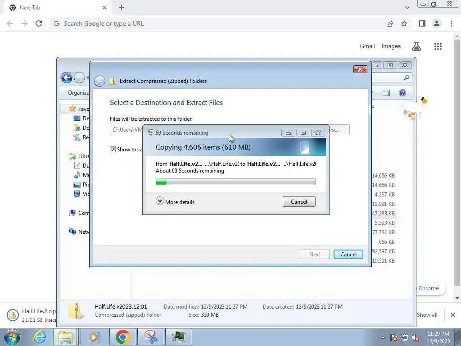461x346 pixels.
Task: Click the goose character on the page
Action: 414,108
